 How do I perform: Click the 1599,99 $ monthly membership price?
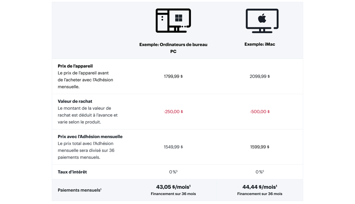(260, 147)
